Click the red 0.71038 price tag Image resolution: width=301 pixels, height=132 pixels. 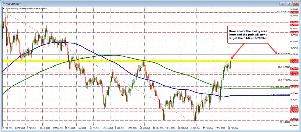294,109
